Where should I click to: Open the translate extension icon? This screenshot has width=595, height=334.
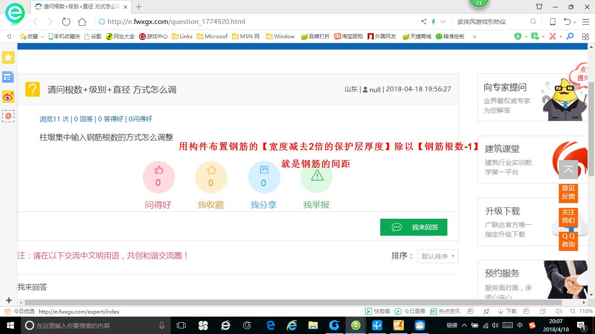[x=535, y=37]
